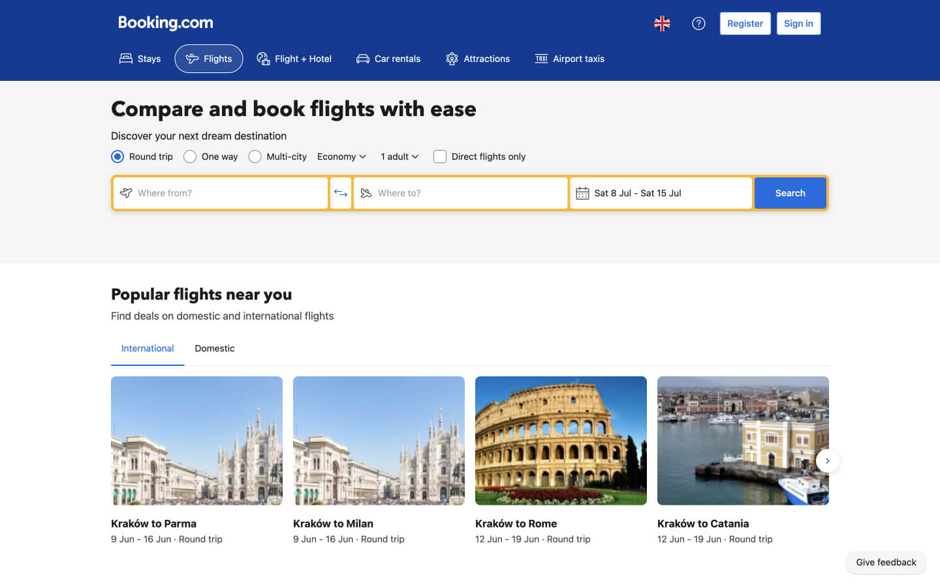Choose the One way option
Screen dimensions: 940x587
tap(189, 157)
